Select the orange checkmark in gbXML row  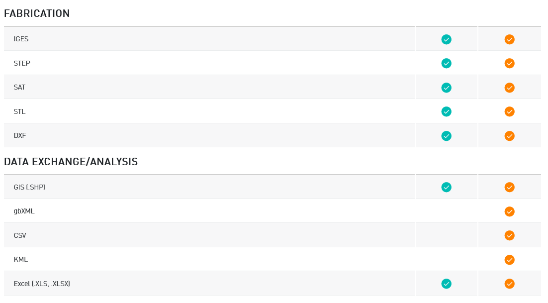point(510,211)
